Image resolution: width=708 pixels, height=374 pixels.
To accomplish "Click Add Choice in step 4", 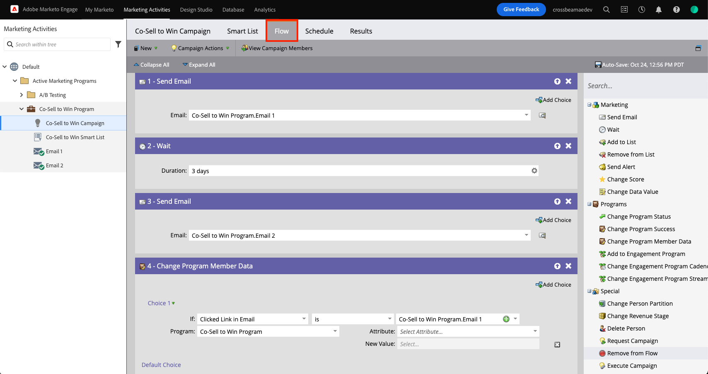I will click(553, 285).
